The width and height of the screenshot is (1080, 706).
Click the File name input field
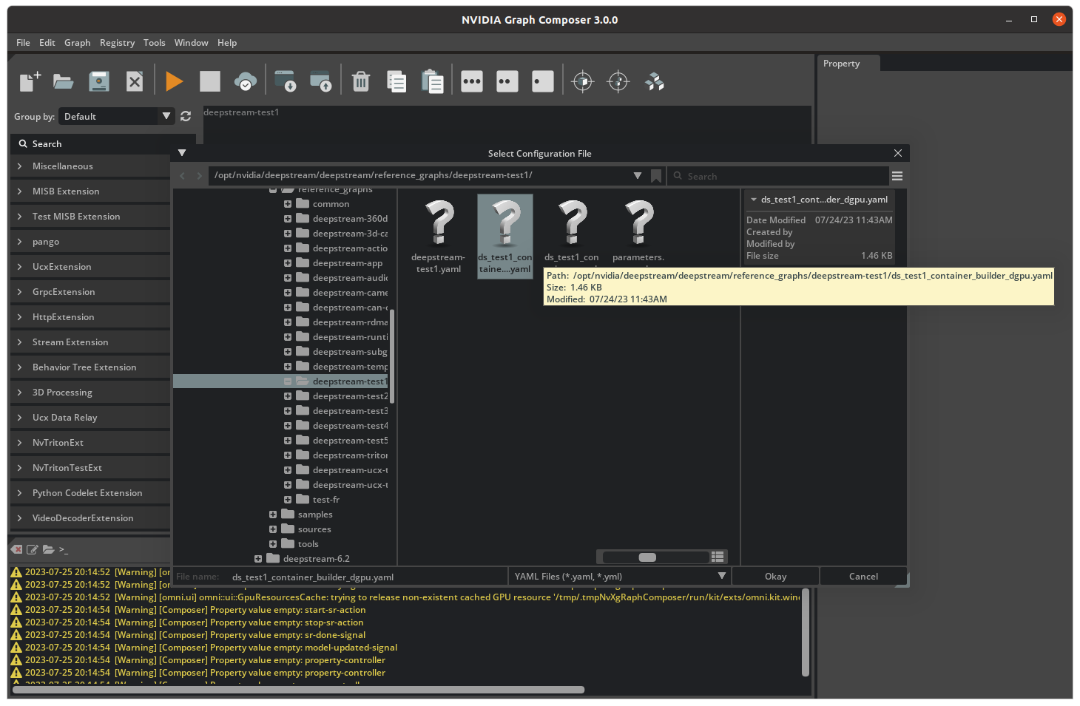coord(366,577)
